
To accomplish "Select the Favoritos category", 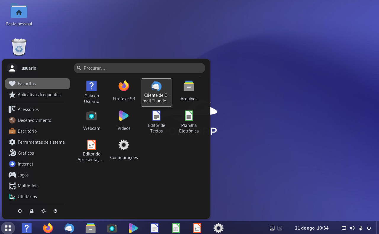I will coord(38,84).
